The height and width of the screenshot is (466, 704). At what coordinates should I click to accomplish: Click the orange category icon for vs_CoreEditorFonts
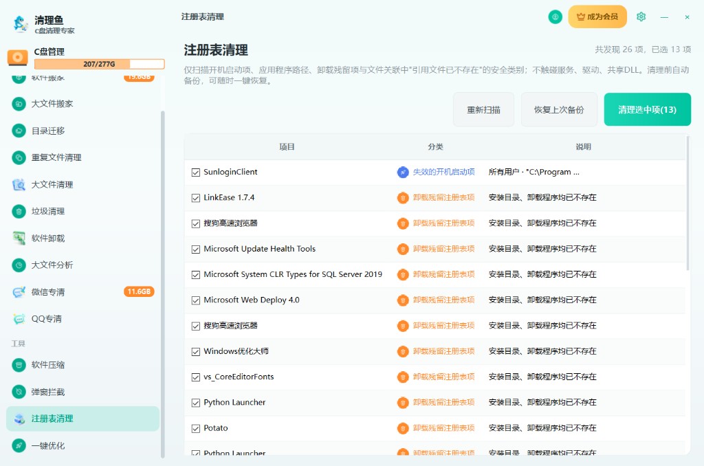click(403, 377)
